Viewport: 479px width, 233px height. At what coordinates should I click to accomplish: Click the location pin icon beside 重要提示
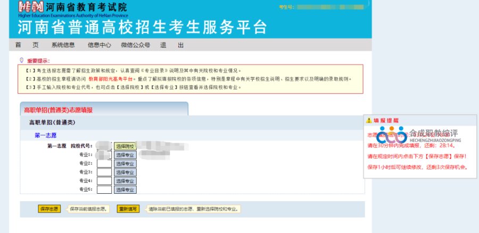click(21, 61)
